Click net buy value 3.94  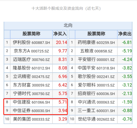coord(63,111)
